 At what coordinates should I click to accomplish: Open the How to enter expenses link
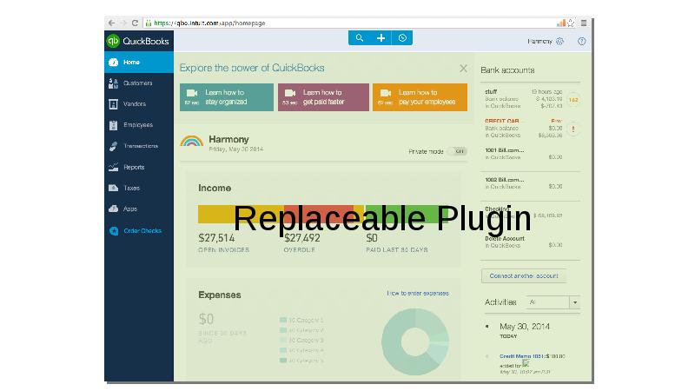pyautogui.click(x=418, y=294)
